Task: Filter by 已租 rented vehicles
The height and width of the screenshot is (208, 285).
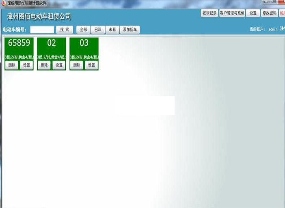Action: coord(97,30)
